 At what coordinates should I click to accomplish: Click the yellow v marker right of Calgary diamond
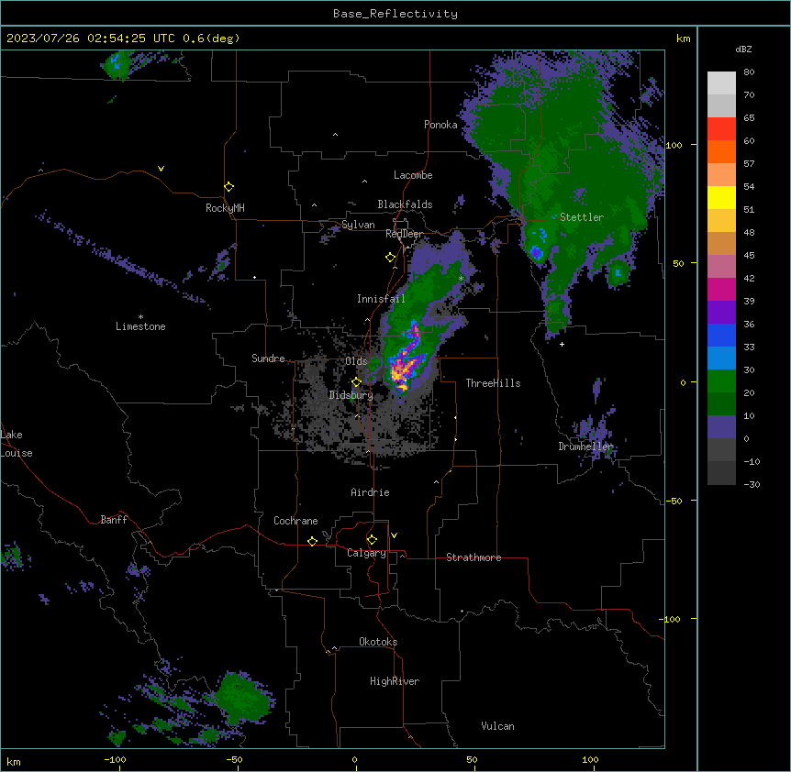coord(394,535)
